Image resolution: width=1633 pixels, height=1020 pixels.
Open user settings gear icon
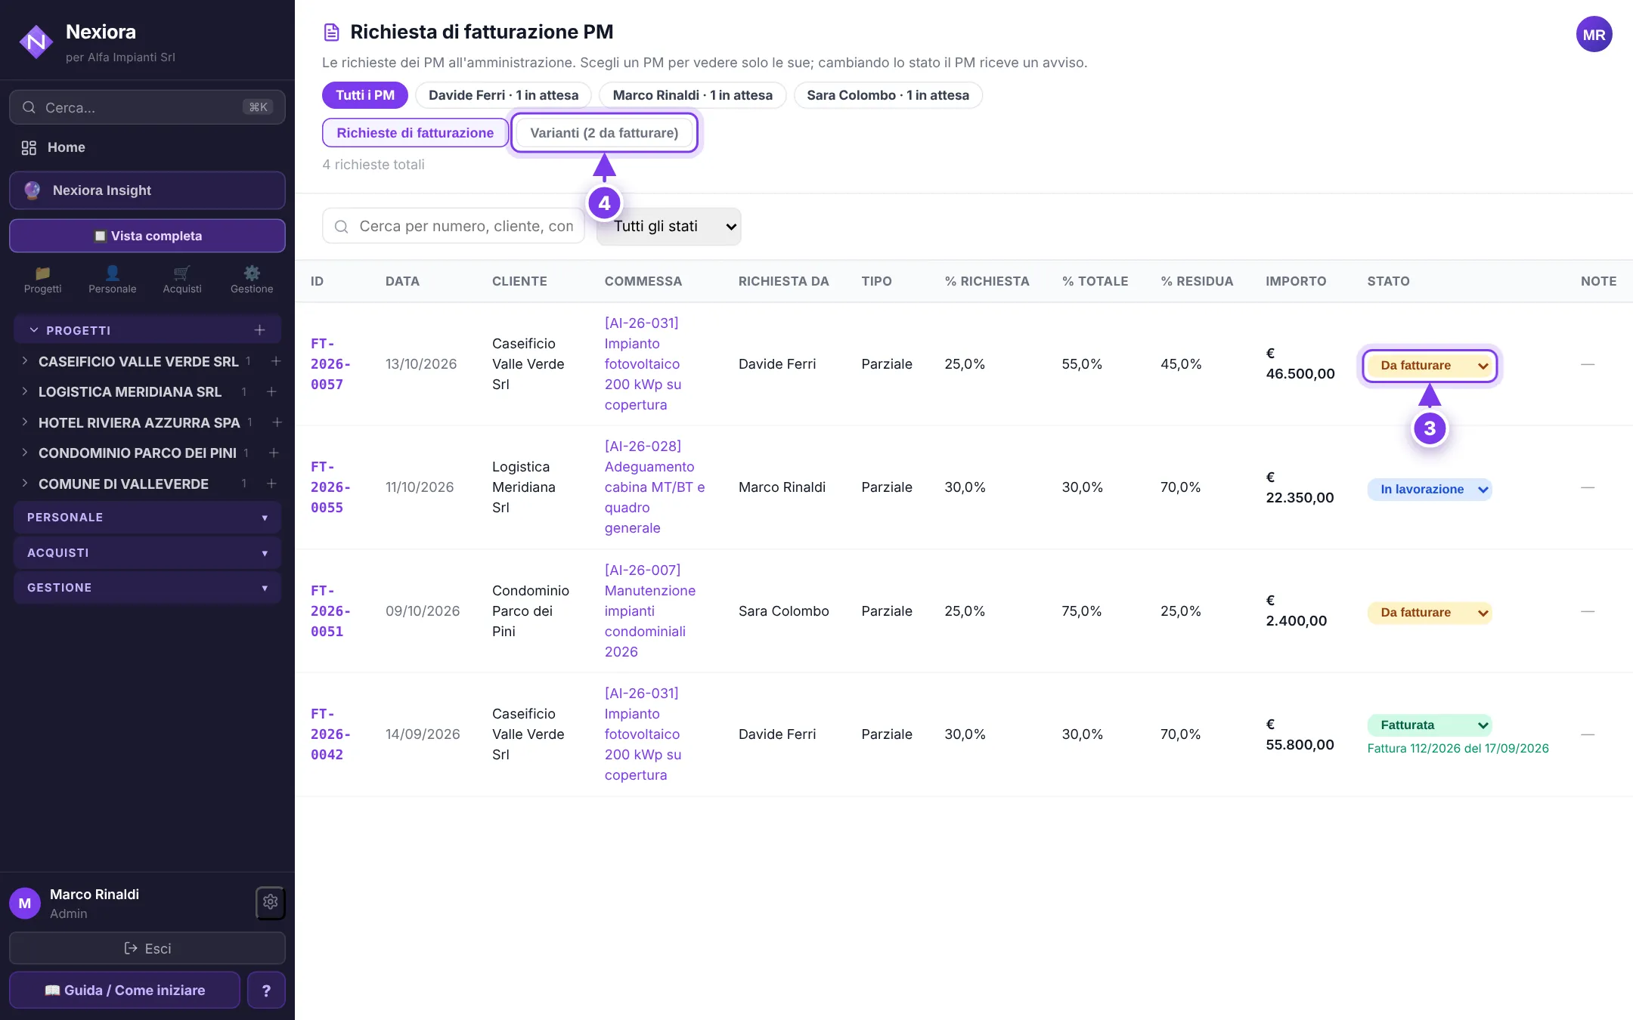click(271, 902)
